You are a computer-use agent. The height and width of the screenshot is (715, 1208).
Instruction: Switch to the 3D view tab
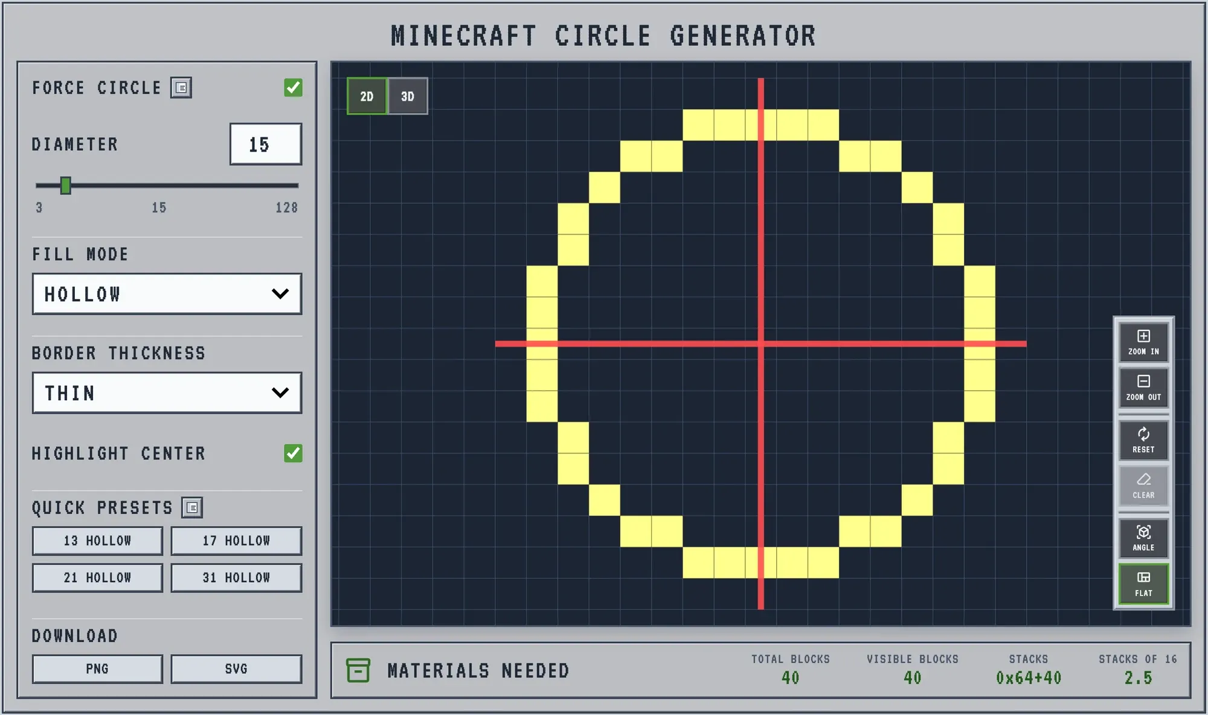coord(408,96)
